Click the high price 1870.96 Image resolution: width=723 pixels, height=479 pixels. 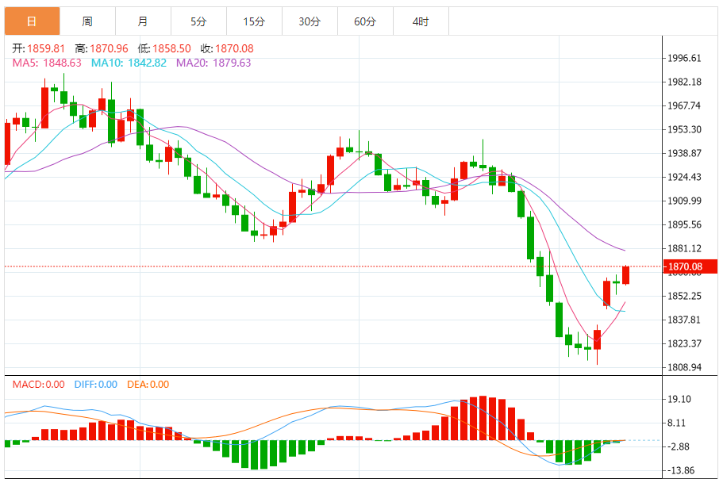(109, 48)
